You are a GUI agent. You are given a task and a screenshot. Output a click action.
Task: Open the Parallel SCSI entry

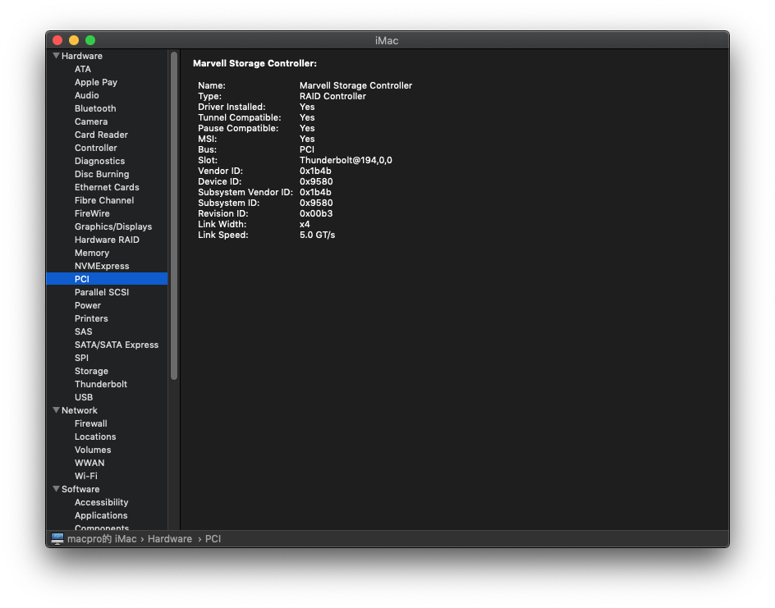[x=102, y=292]
